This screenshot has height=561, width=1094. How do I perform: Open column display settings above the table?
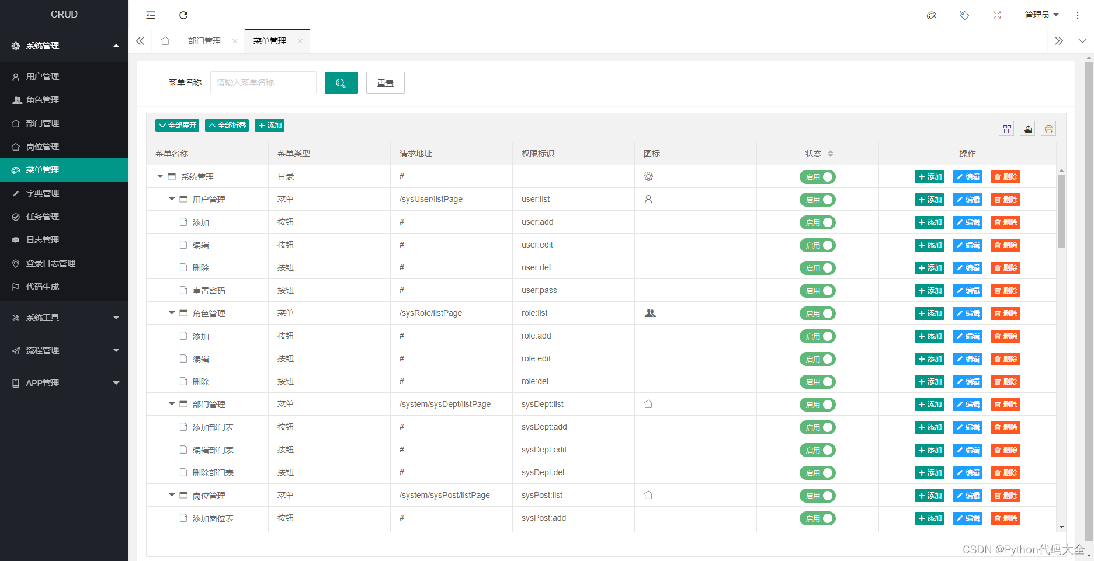pyautogui.click(x=1006, y=128)
